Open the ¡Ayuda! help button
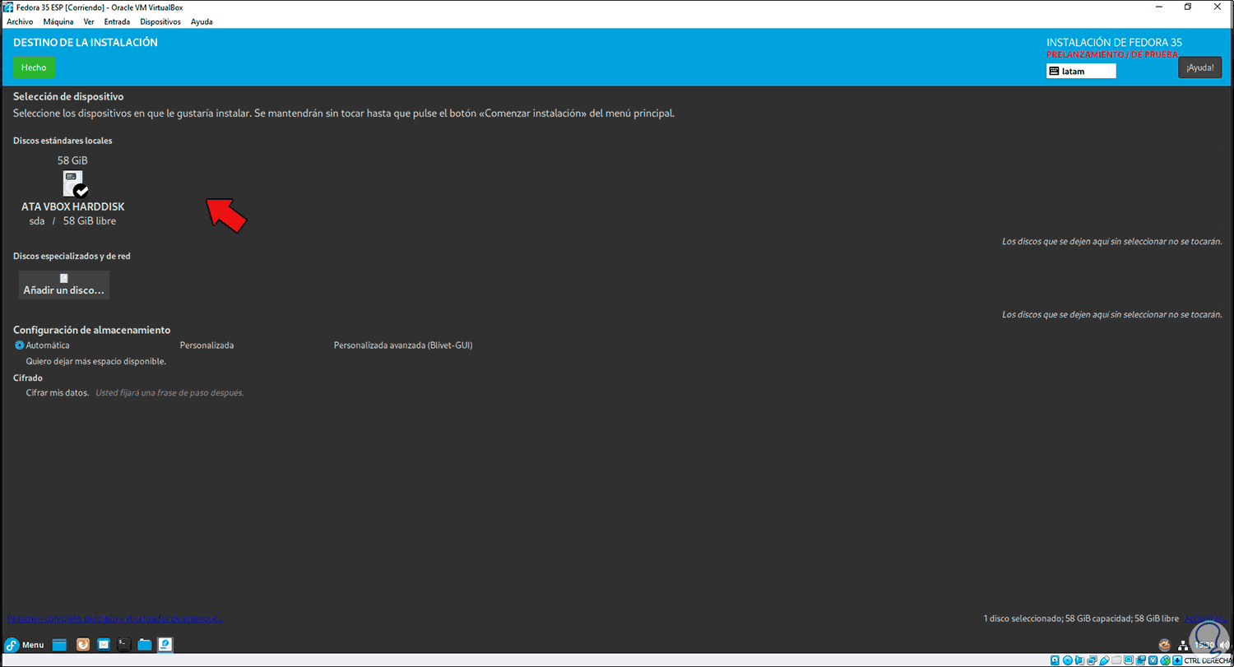1234x667 pixels. point(1199,67)
